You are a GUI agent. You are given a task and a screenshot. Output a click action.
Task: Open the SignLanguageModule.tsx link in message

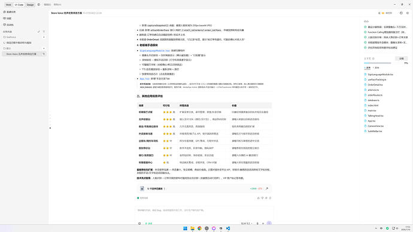(154, 50)
